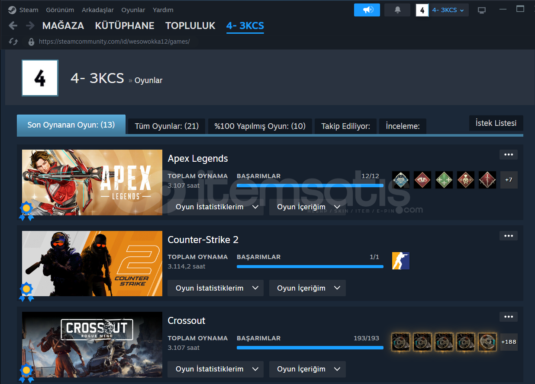Click the large profile avatar image

click(x=40, y=78)
